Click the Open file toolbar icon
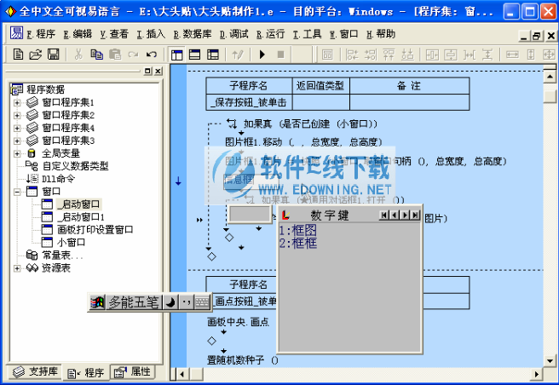The width and height of the screenshot is (559, 385). [x=36, y=55]
